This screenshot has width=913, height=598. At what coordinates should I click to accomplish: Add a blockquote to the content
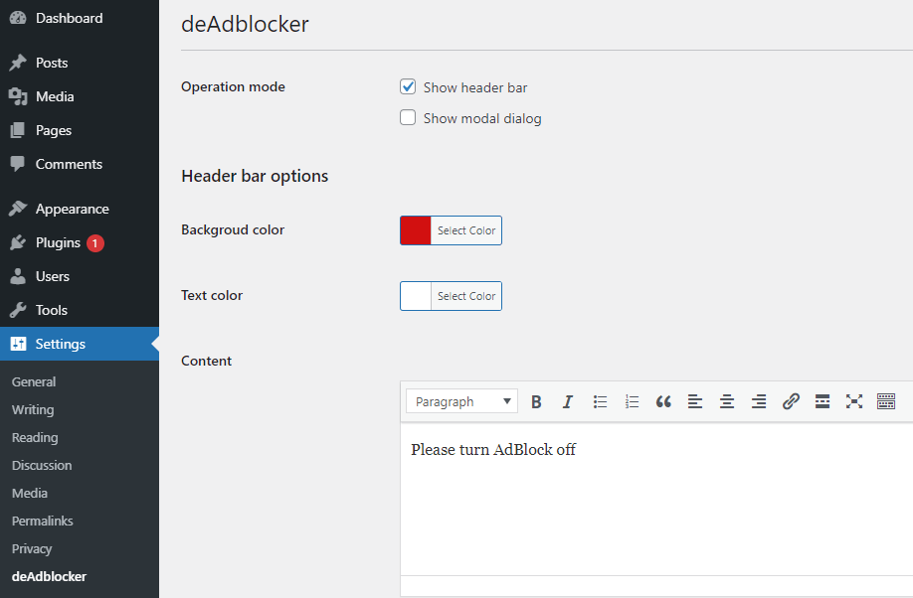click(663, 401)
